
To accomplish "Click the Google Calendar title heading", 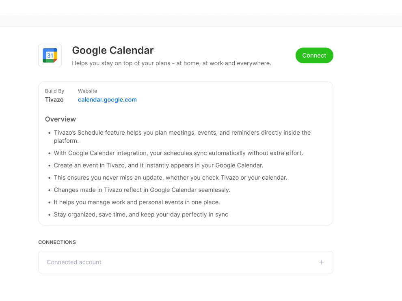I will click(x=113, y=50).
